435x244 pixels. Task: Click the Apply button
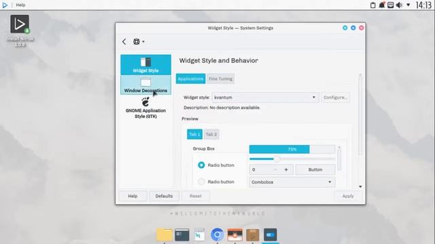click(x=348, y=196)
